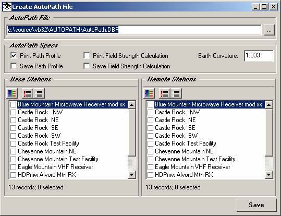The image size is (281, 216).
Task: Select Cheyenne Mountain Test Facility in Base Stations
Action: (x=58, y=159)
